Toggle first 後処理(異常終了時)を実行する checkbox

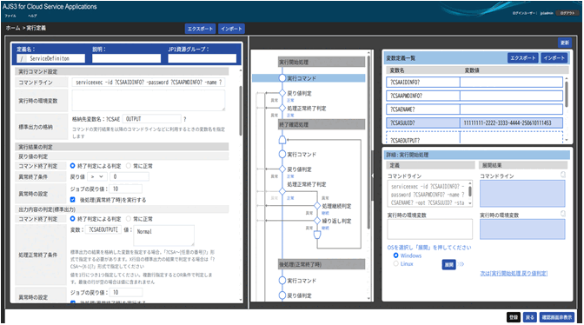point(73,200)
